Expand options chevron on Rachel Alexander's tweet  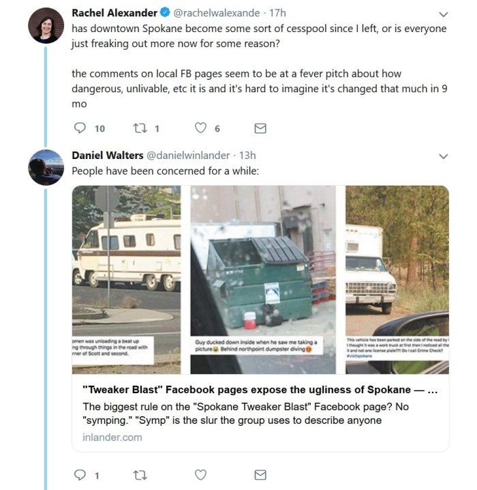pyautogui.click(x=444, y=14)
